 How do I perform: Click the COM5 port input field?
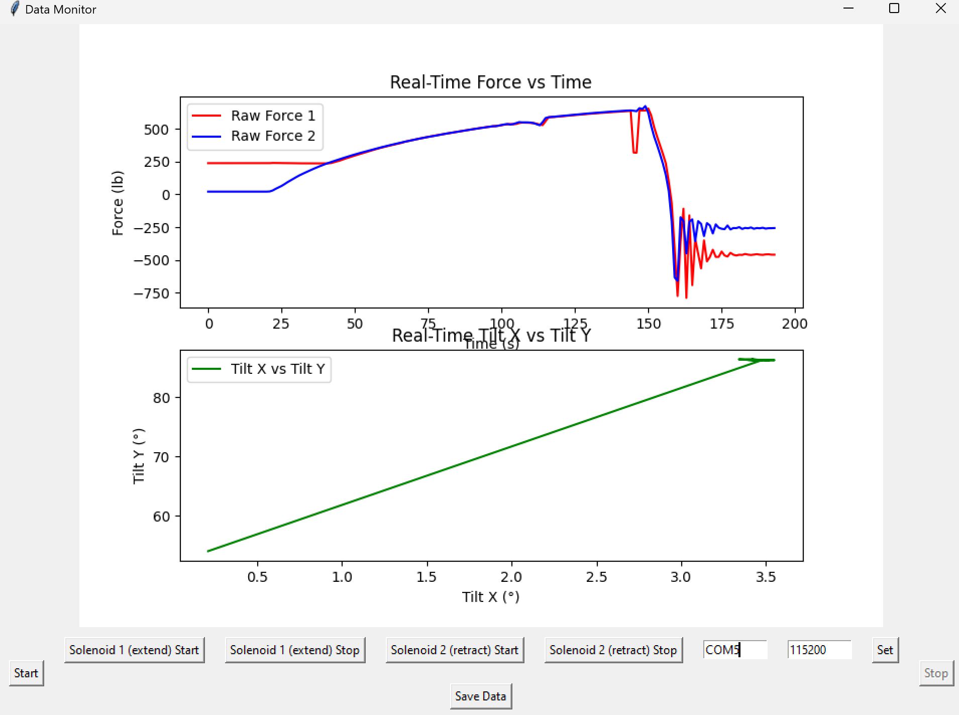click(x=735, y=650)
